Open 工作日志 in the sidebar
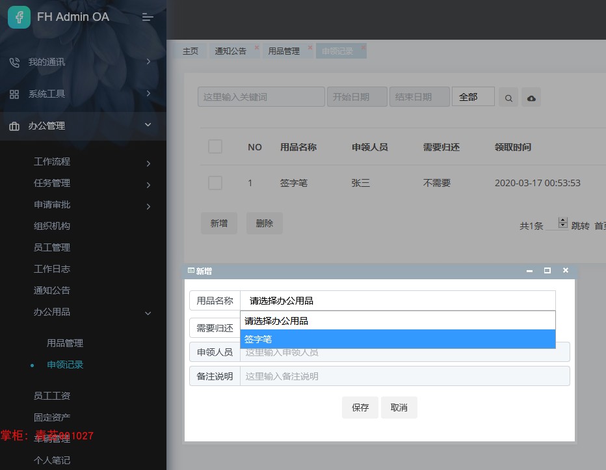Image resolution: width=606 pixels, height=470 pixels. pyautogui.click(x=52, y=270)
